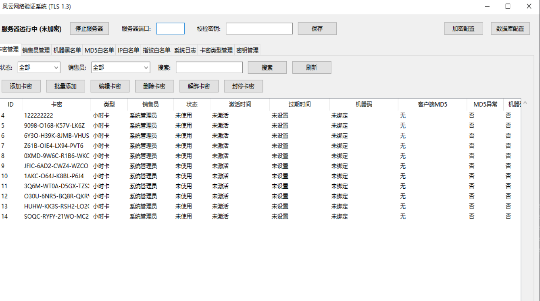The width and height of the screenshot is (540, 301).
Task: Expand the 销售员 dropdown
Action: pyautogui.click(x=121, y=68)
